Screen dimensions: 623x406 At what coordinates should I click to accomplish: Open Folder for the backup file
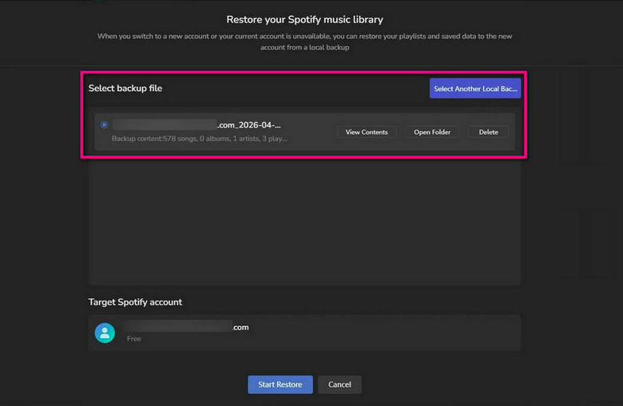click(x=432, y=132)
